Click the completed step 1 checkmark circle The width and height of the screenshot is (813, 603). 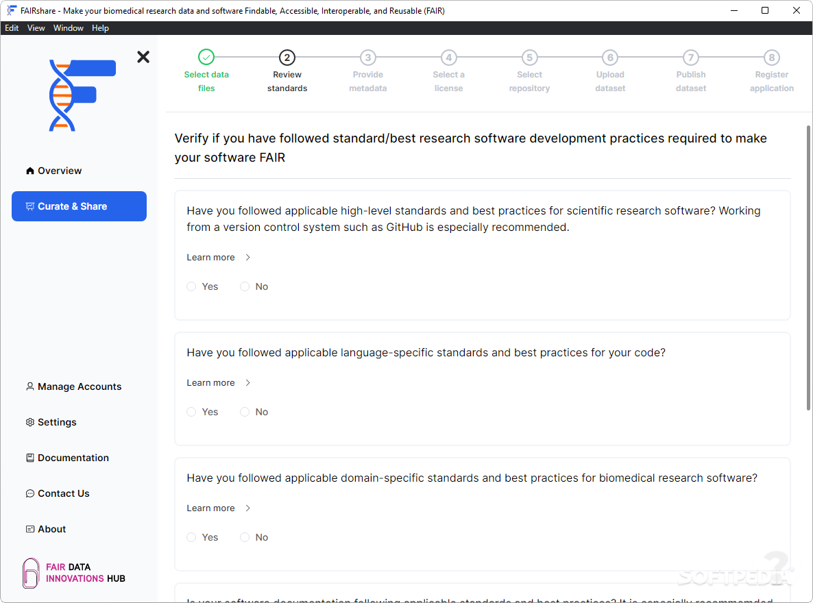pyautogui.click(x=206, y=57)
